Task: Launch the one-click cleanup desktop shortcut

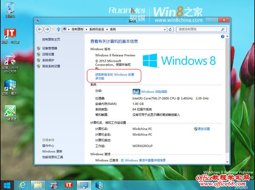Action: 10,113
